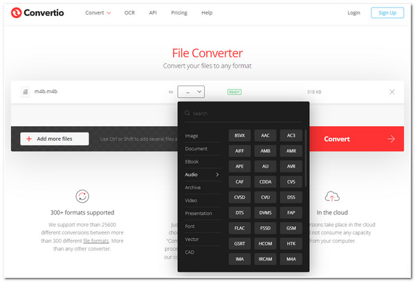Select the Archive category

[203, 188]
